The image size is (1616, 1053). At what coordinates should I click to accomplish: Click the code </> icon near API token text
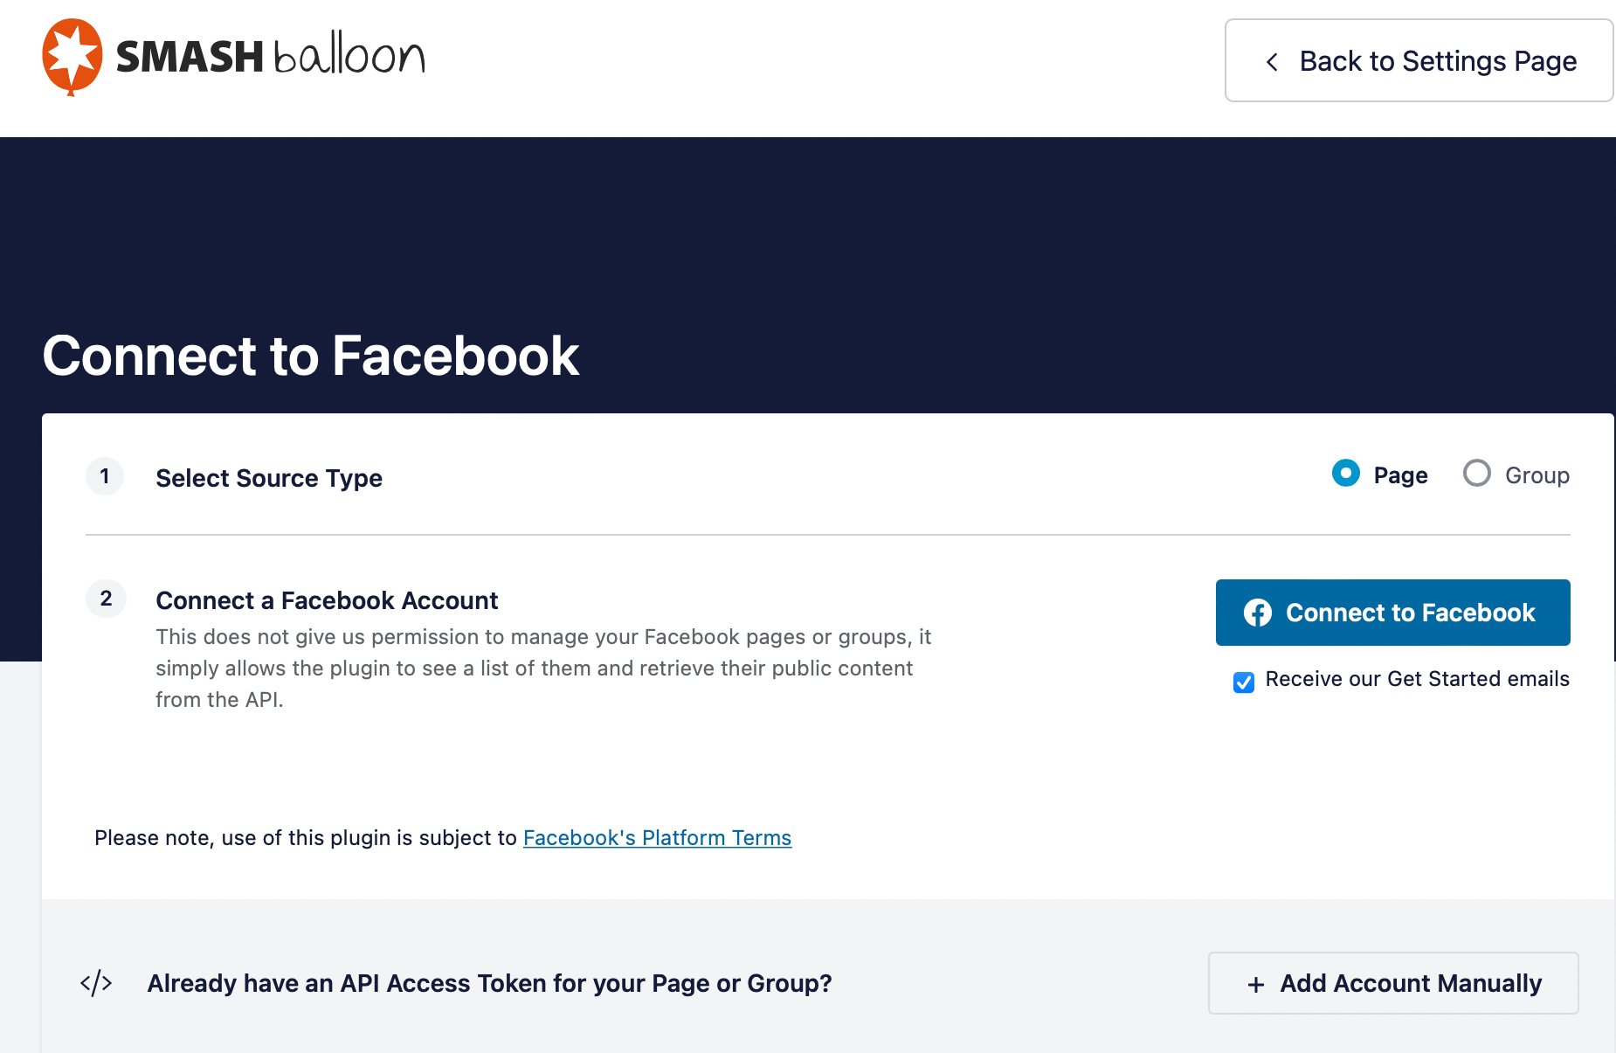[x=96, y=982]
